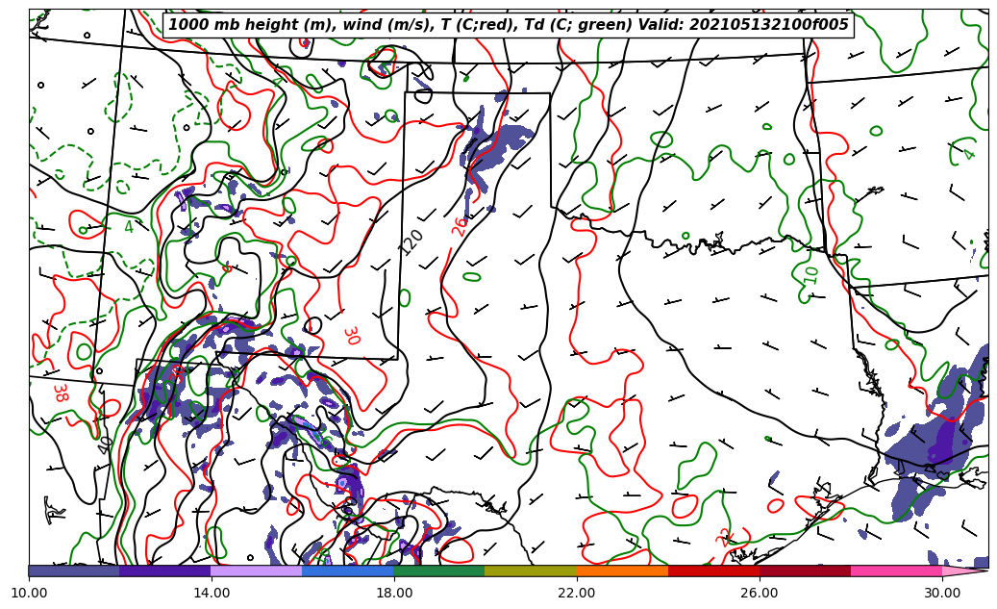The height and width of the screenshot is (609, 997).
Task: Click the dark crimson 26–28 colorbar segment
Action: click(805, 571)
